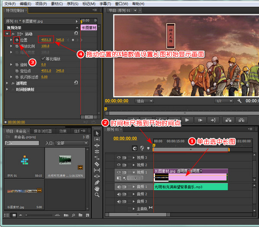This screenshot has width=259, height=227.
Task: Reset the Opacity (透明度) effect
Action: pos(76,83)
